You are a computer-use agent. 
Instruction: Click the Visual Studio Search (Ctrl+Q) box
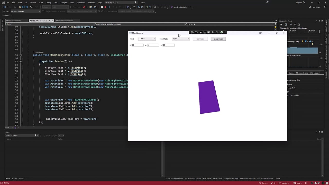[x=121, y=3]
